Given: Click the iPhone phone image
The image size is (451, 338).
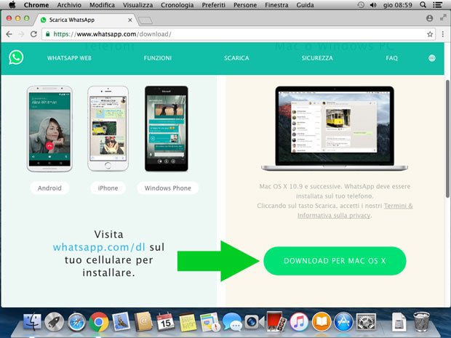Looking at the screenshot, I should point(108,128).
